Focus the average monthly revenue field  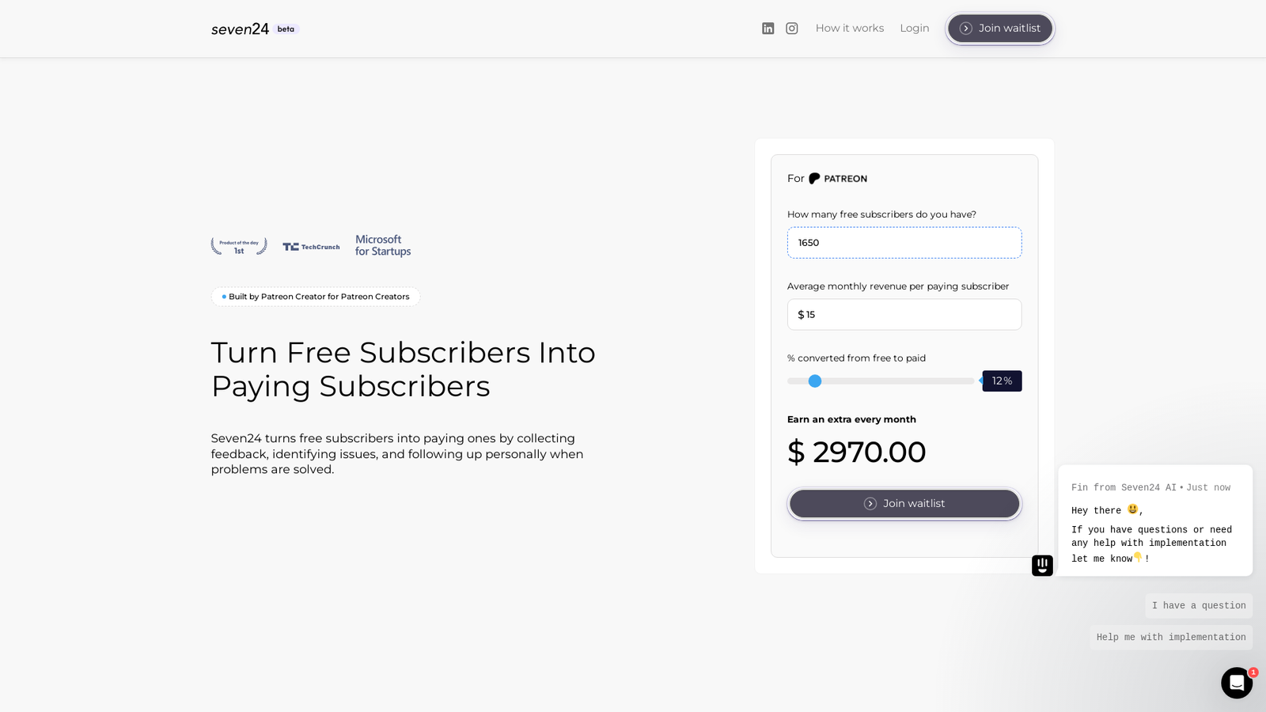pos(904,315)
